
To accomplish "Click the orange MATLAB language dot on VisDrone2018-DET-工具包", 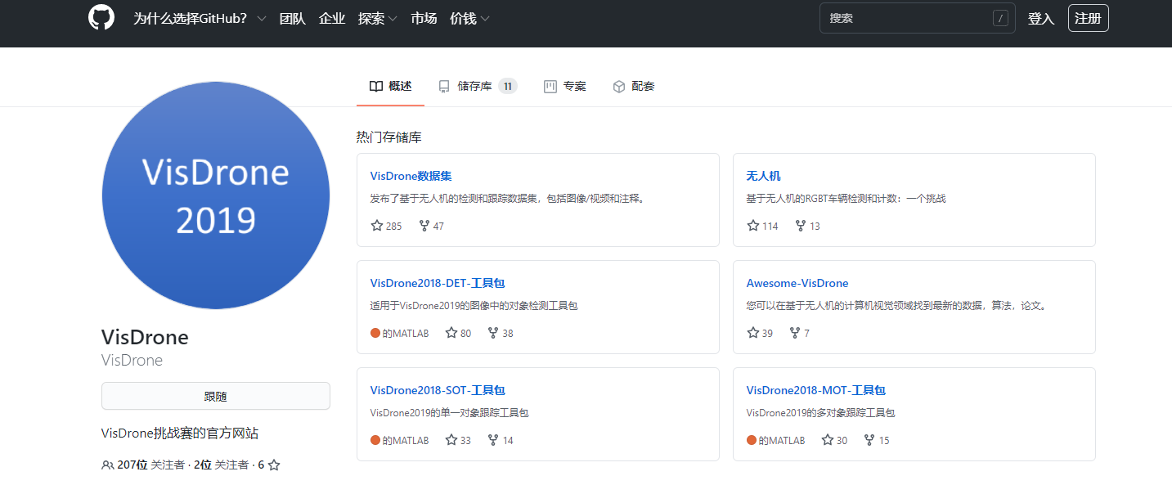I will coord(375,333).
